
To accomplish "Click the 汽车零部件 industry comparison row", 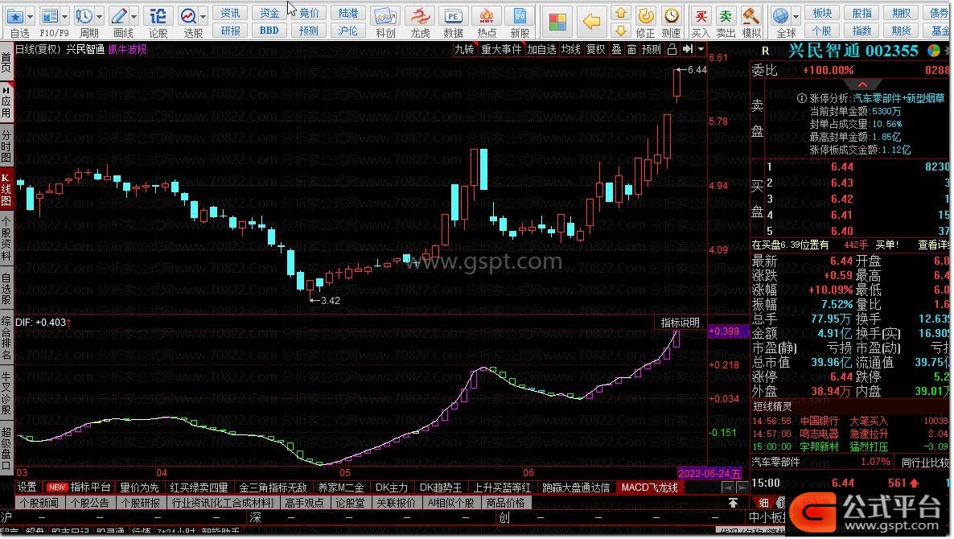I will point(850,463).
